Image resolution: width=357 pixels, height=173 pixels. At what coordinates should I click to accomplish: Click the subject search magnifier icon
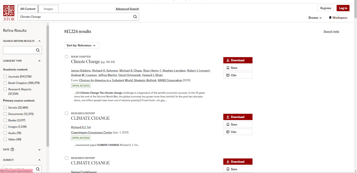point(38,169)
